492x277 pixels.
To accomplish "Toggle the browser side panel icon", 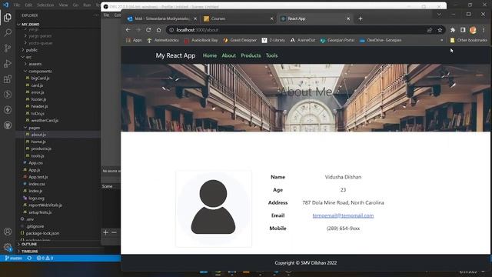I will 463,30.
